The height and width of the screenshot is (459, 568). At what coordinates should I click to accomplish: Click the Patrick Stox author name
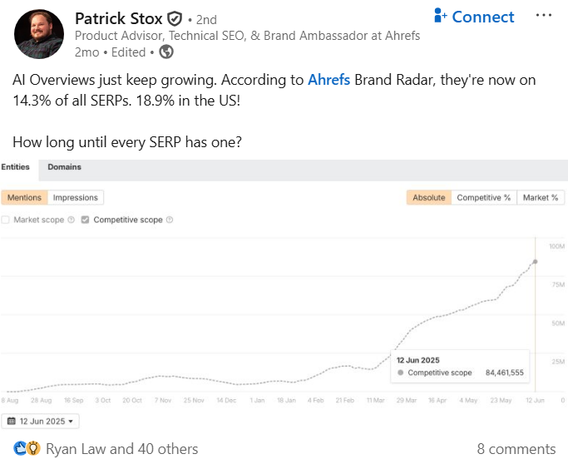point(118,19)
